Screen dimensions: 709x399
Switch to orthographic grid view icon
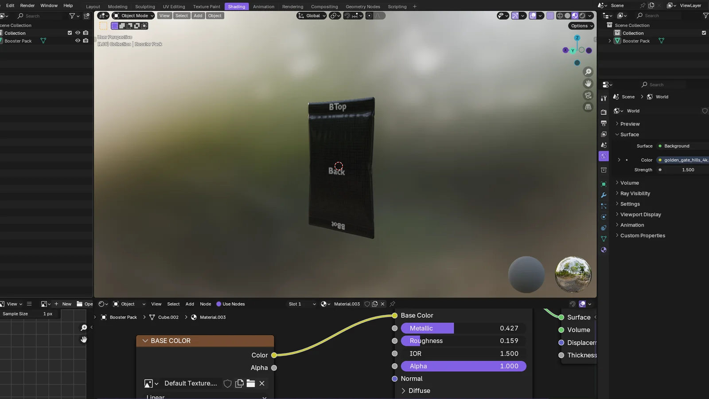(x=588, y=107)
